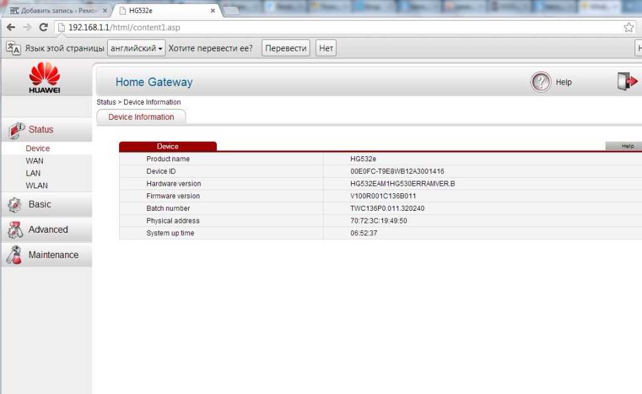Click the page icon in the address bar

(61, 28)
